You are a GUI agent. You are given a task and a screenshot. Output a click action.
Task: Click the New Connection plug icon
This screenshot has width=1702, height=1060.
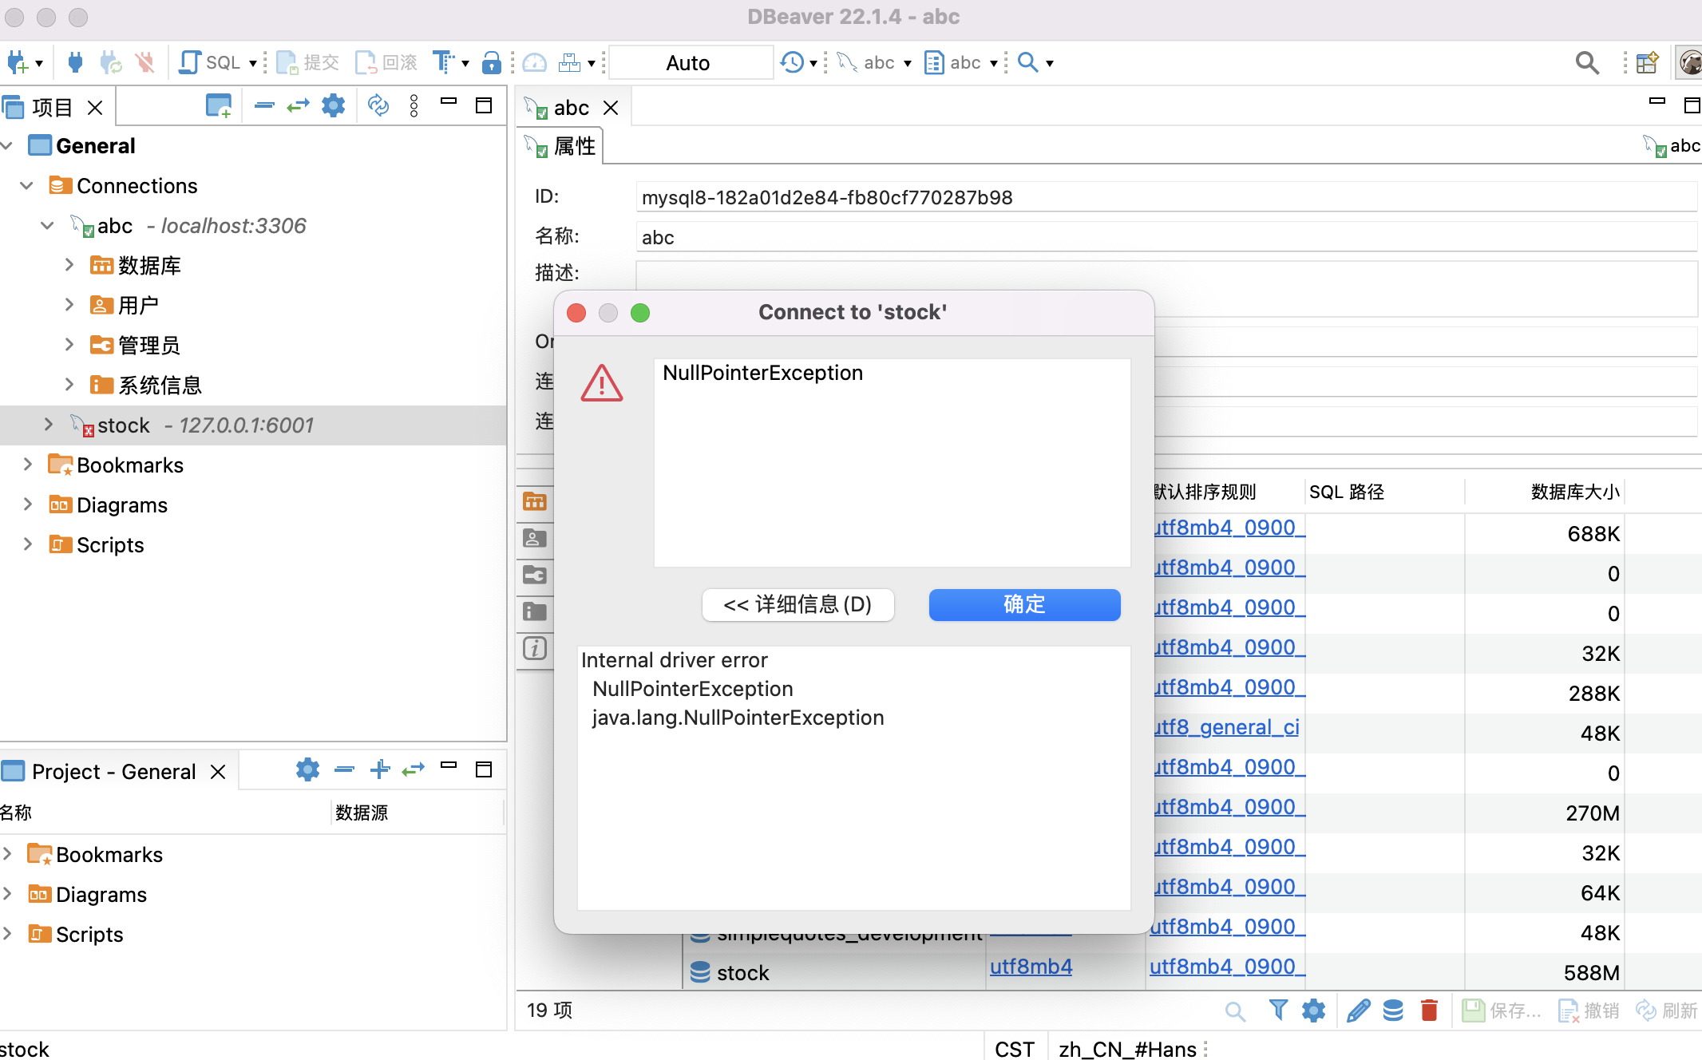click(x=18, y=62)
